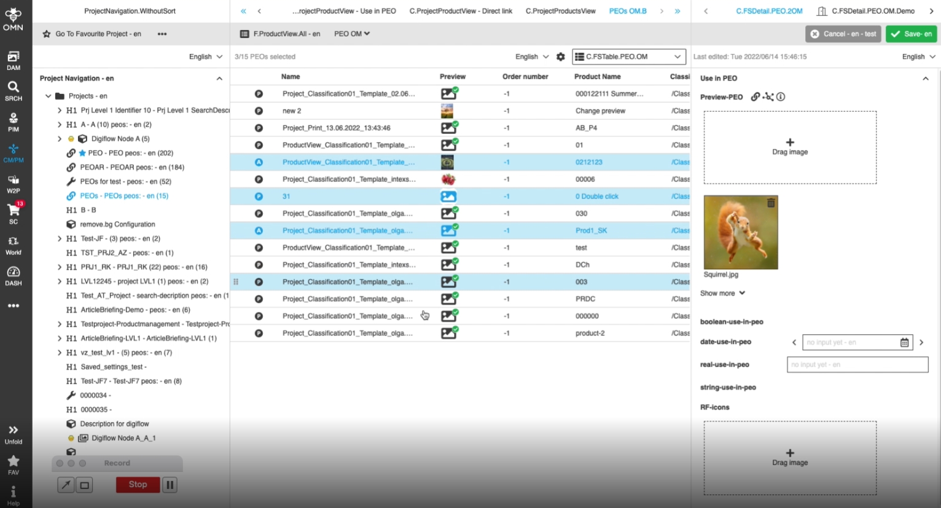Expand the Show more section
This screenshot has height=508, width=941.
coord(722,293)
